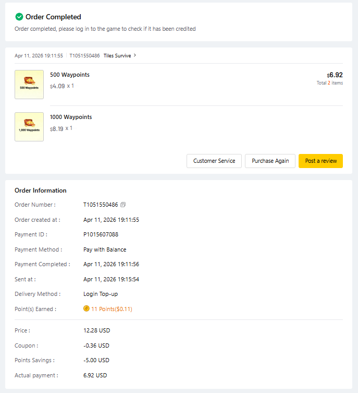The image size is (358, 393).
Task: Open the 1000 Waypoints product thumbnail
Action: click(29, 127)
